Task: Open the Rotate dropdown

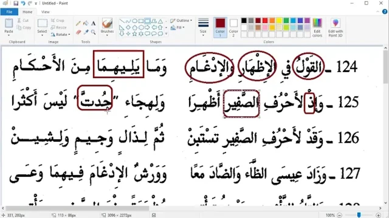Action: tap(60, 35)
